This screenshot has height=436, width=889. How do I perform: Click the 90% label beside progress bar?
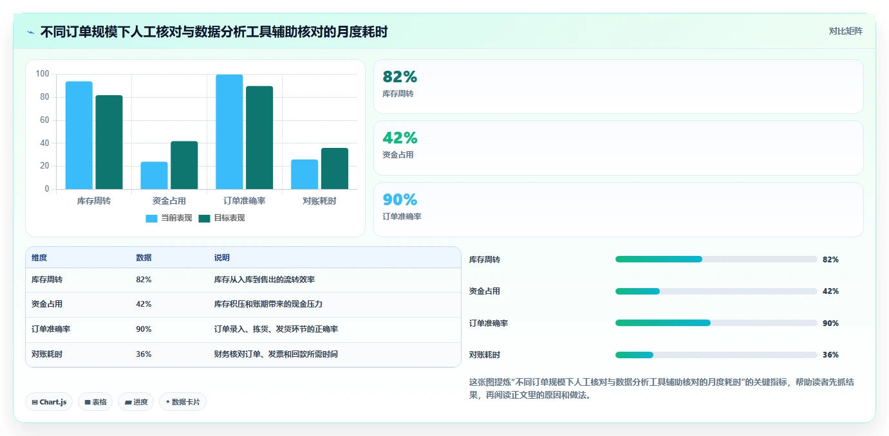coord(830,323)
